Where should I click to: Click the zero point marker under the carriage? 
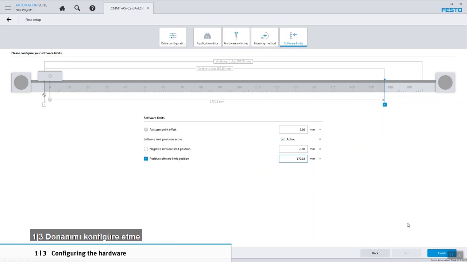pos(50,100)
